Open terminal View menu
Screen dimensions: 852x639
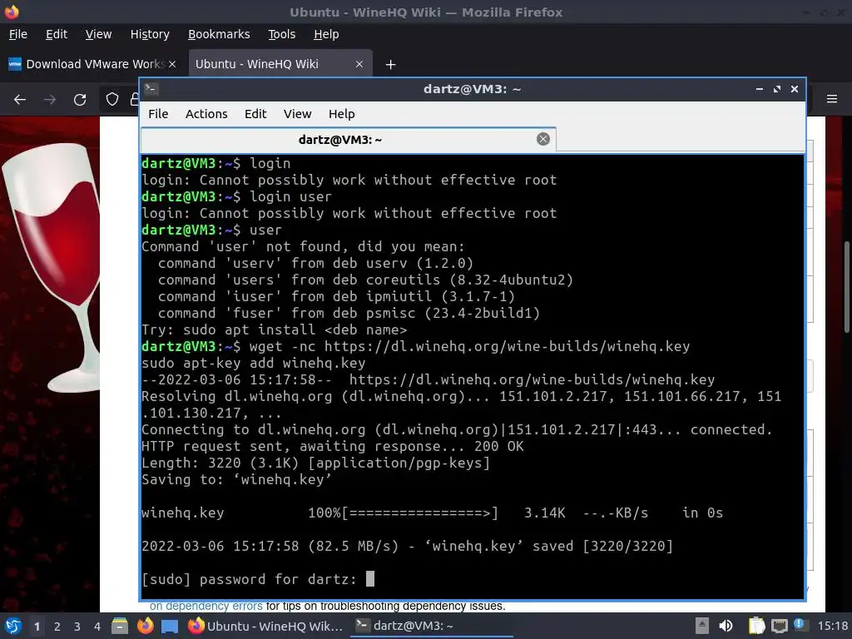[297, 113]
